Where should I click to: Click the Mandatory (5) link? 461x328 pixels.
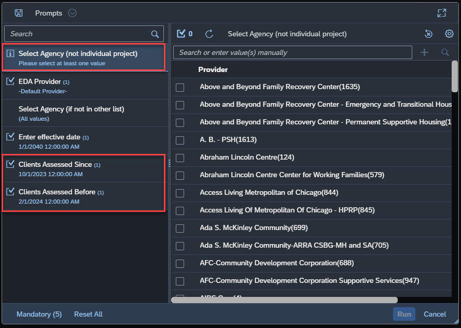(x=39, y=314)
